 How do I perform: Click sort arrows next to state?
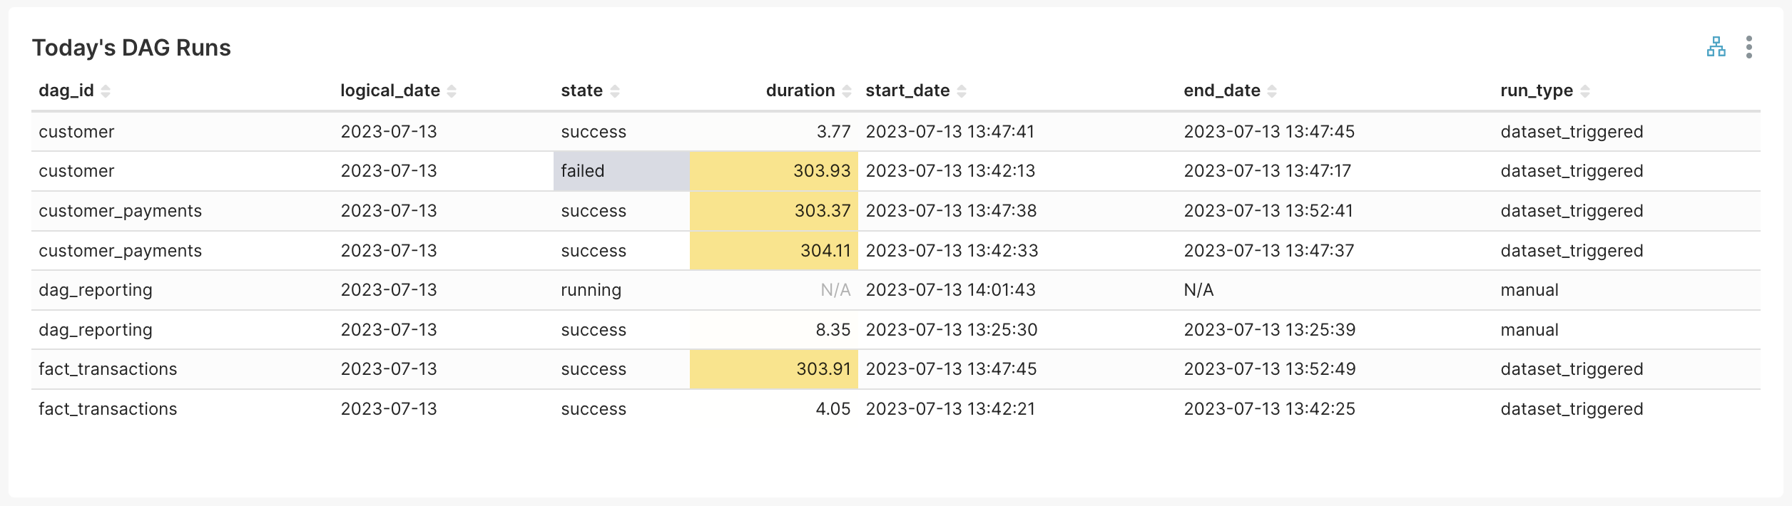point(615,91)
